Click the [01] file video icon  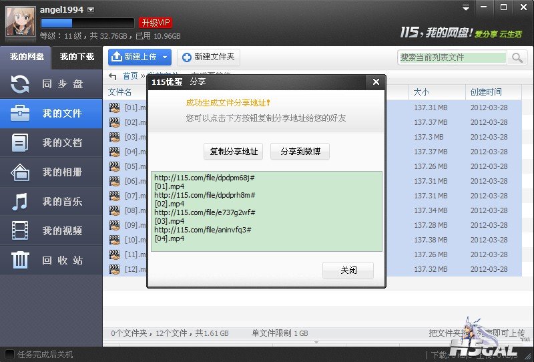[x=115, y=108]
